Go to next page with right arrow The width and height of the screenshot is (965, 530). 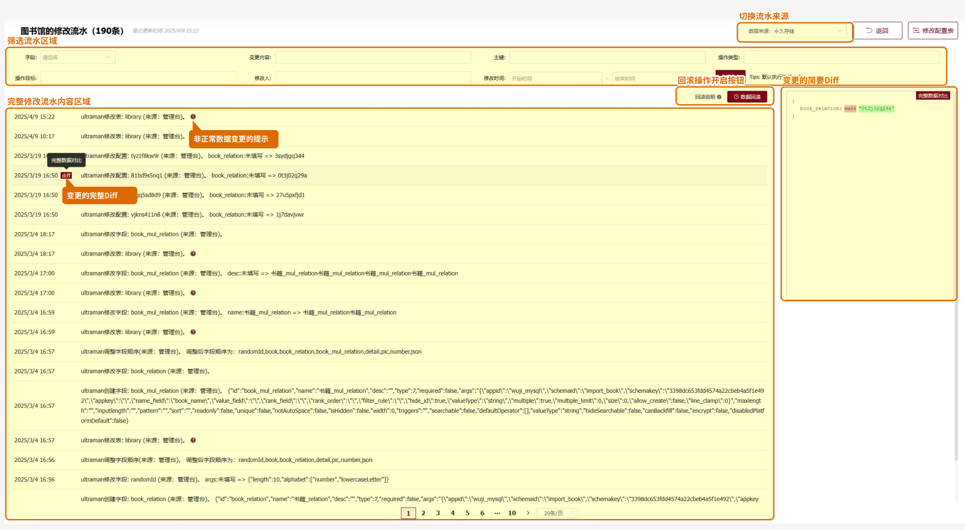pyautogui.click(x=528, y=513)
